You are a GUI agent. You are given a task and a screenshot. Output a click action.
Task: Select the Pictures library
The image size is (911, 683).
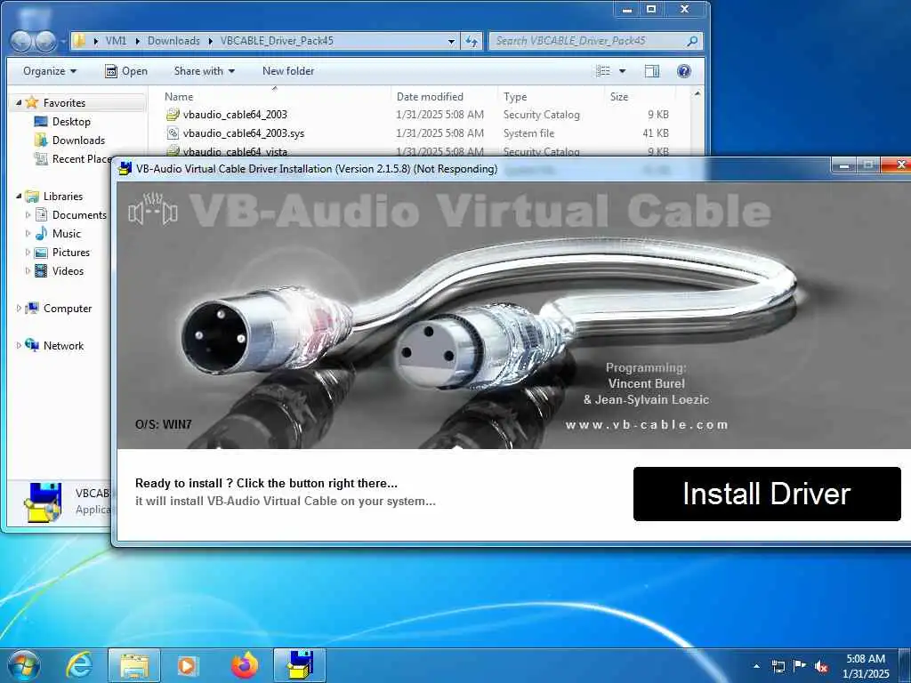[71, 252]
